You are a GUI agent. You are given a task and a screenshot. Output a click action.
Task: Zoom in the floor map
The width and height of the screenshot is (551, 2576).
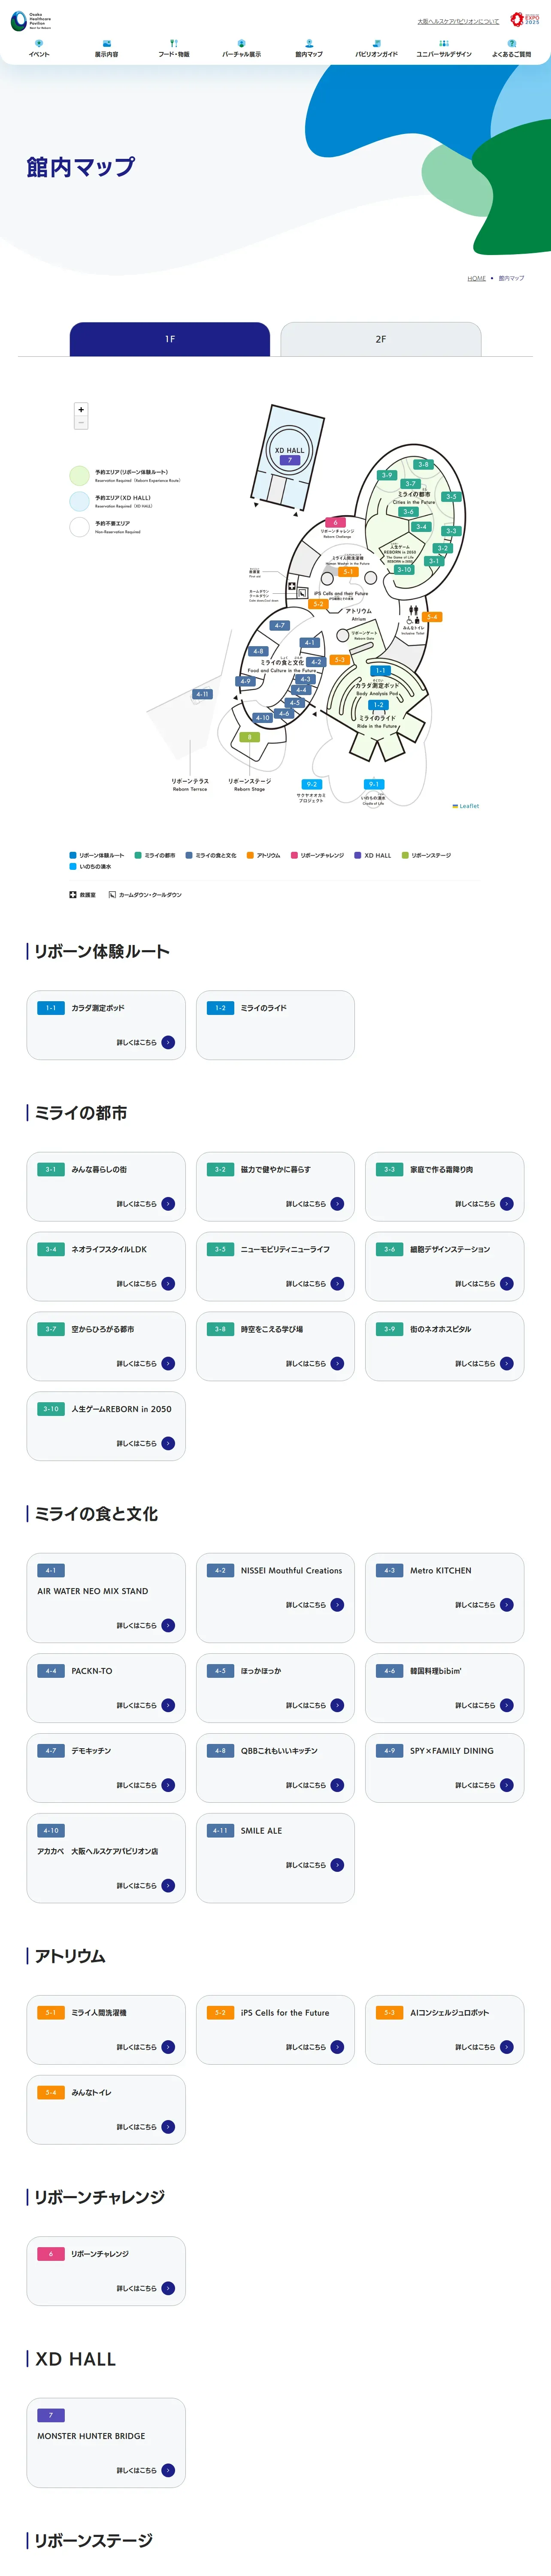pos(81,409)
